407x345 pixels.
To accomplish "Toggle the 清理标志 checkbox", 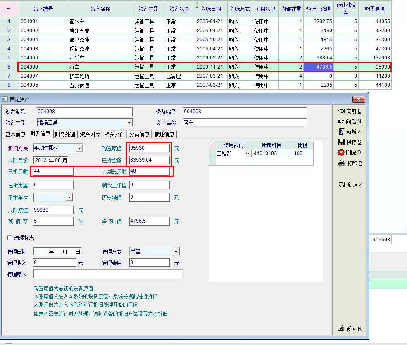I will click(10, 238).
